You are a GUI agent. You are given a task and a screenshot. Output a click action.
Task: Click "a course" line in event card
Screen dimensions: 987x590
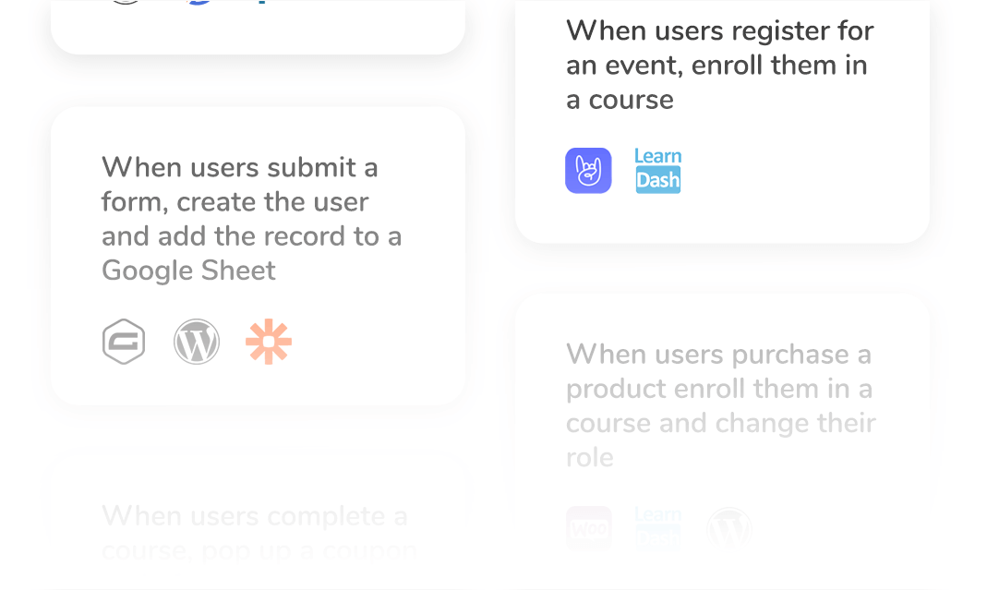tap(620, 100)
